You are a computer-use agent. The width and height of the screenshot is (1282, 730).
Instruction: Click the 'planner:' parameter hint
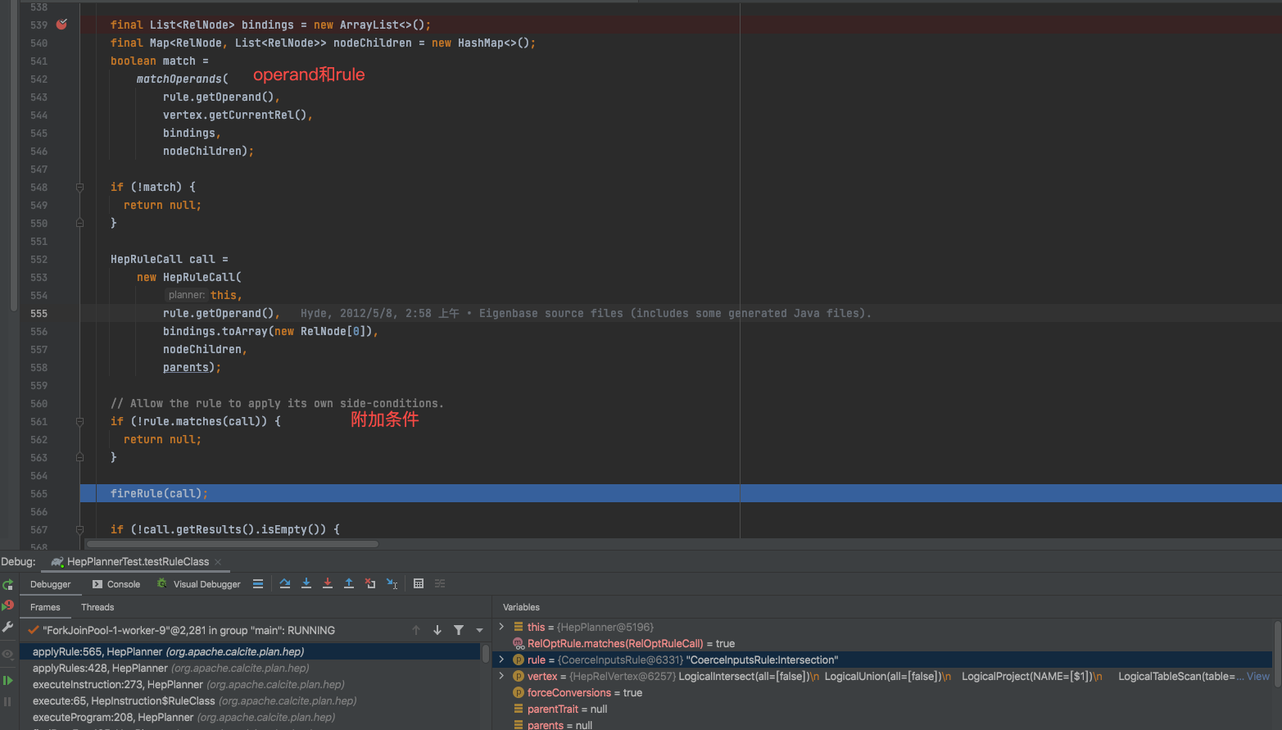pyautogui.click(x=187, y=295)
